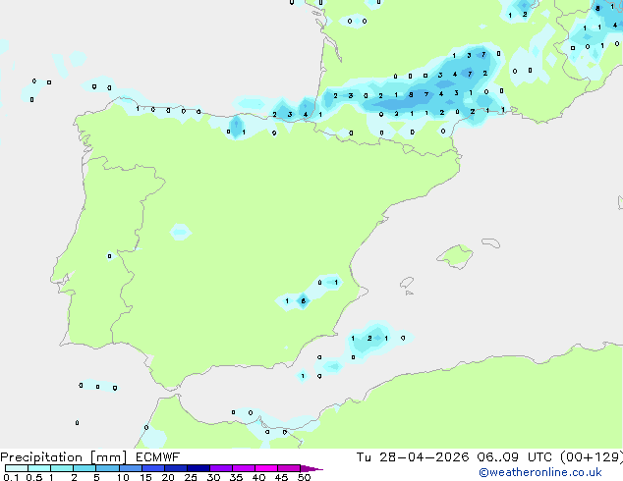Viewport: 623px width, 481px height.
Task: Click the "25" legend scale label
Action: pyautogui.click(x=191, y=477)
